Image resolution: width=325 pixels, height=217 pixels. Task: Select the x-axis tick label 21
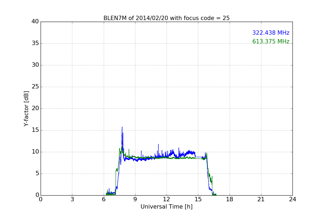(x=261, y=199)
